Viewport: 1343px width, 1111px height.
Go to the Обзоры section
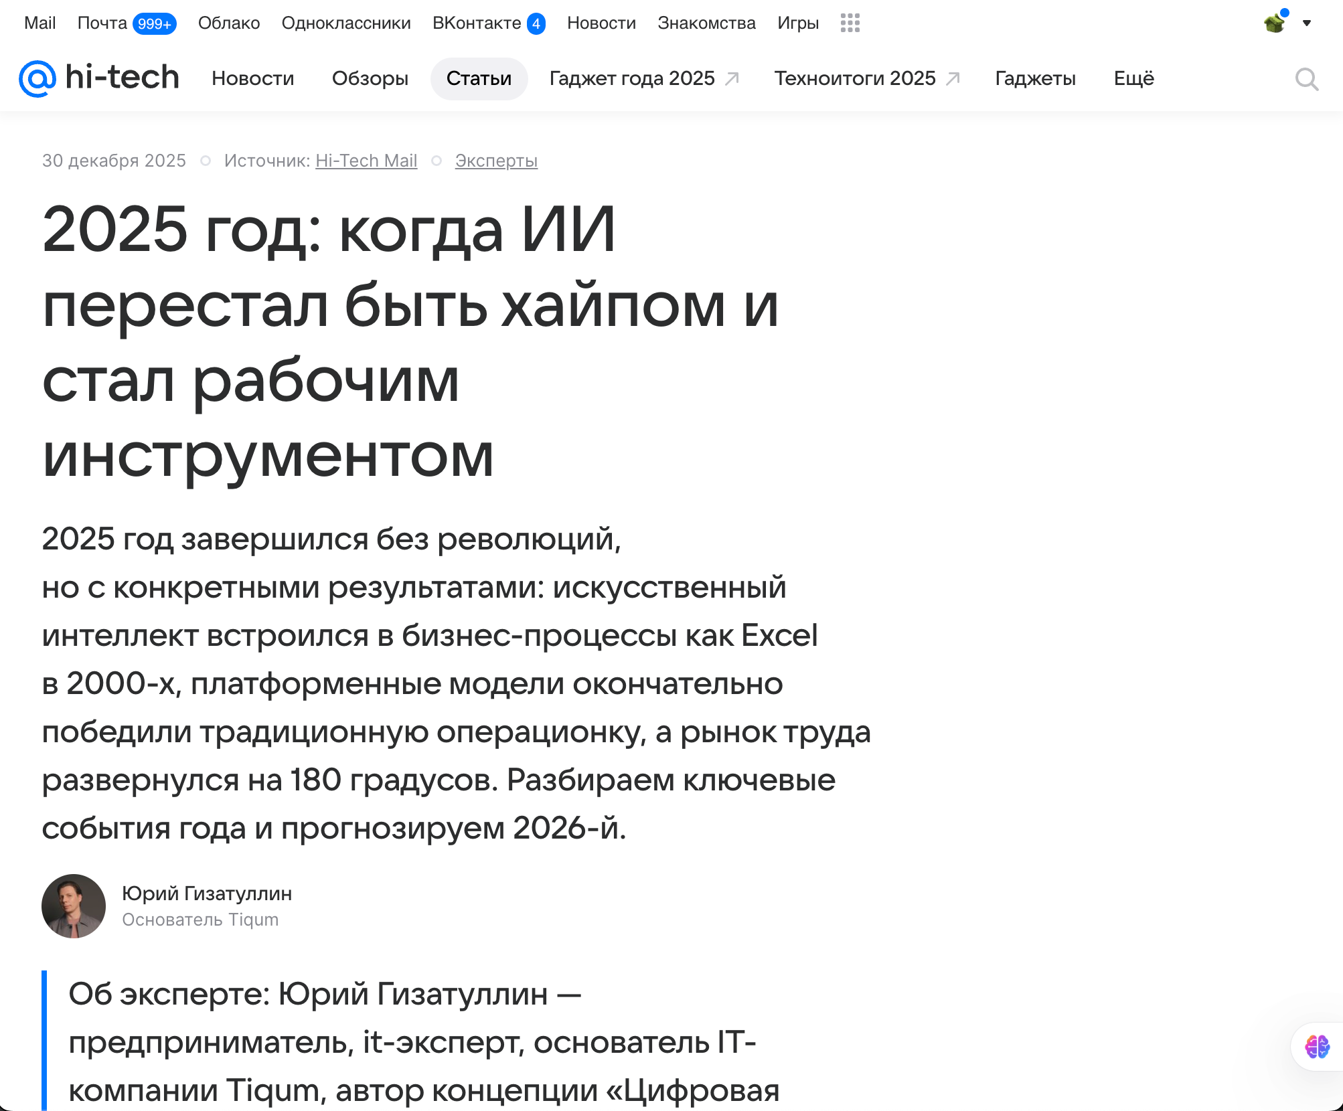point(370,78)
